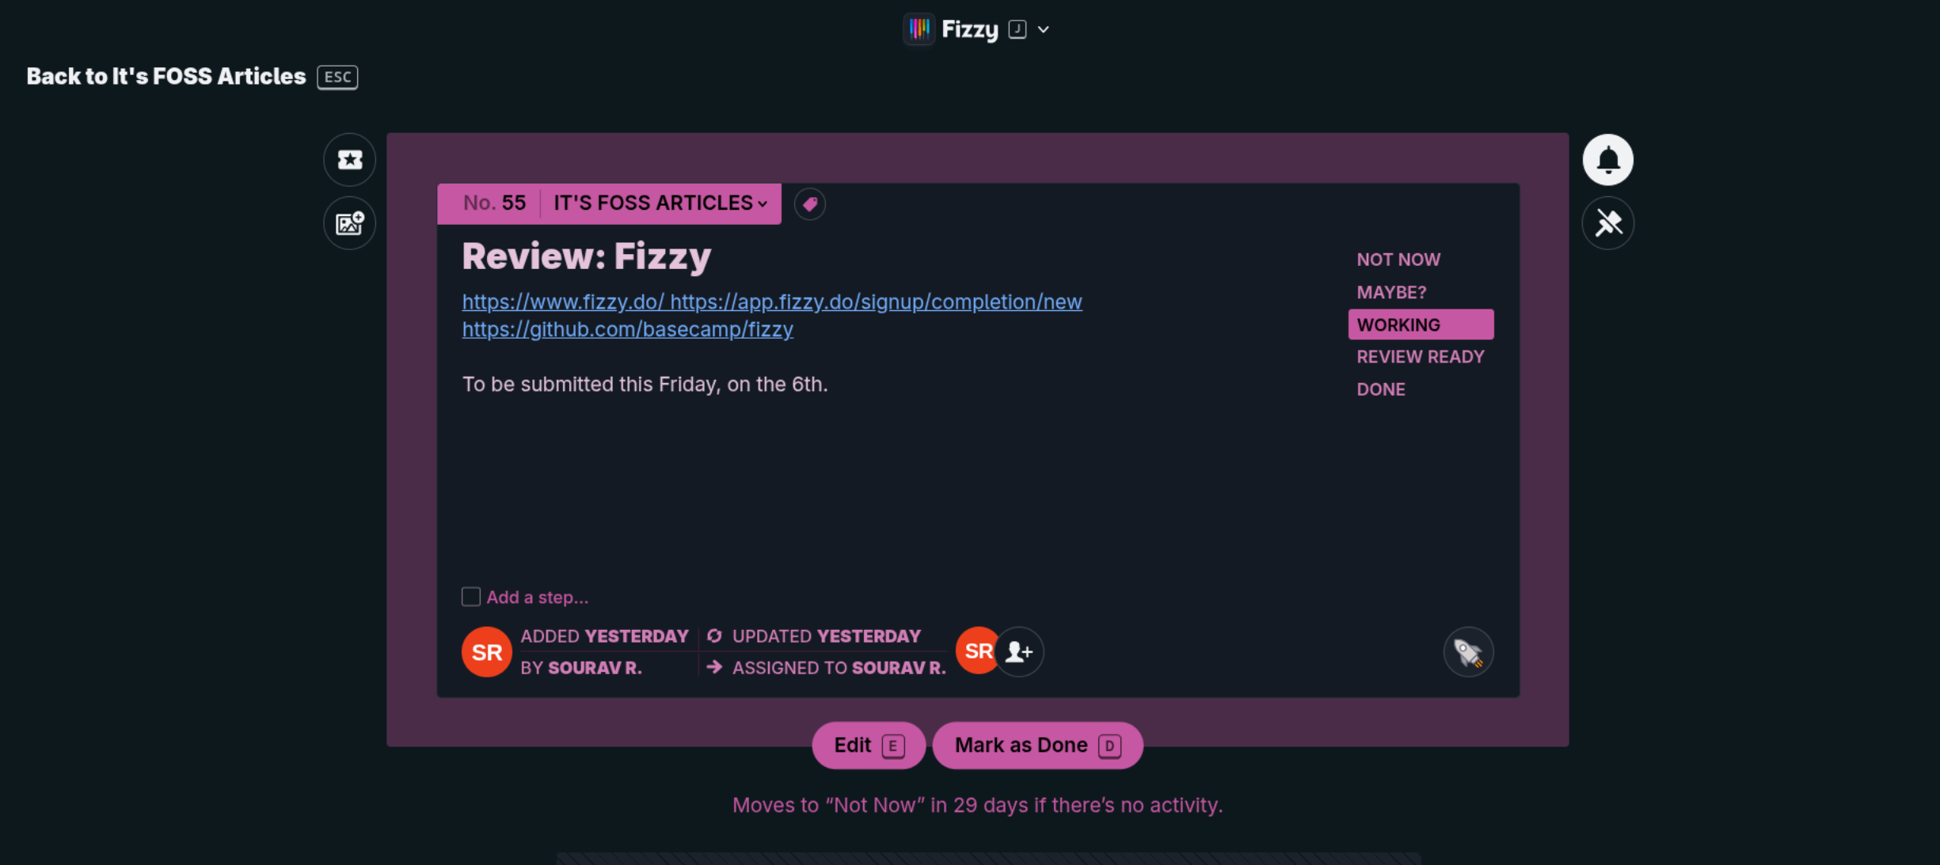1940x865 pixels.
Task: Click the Edit button
Action: tap(868, 745)
